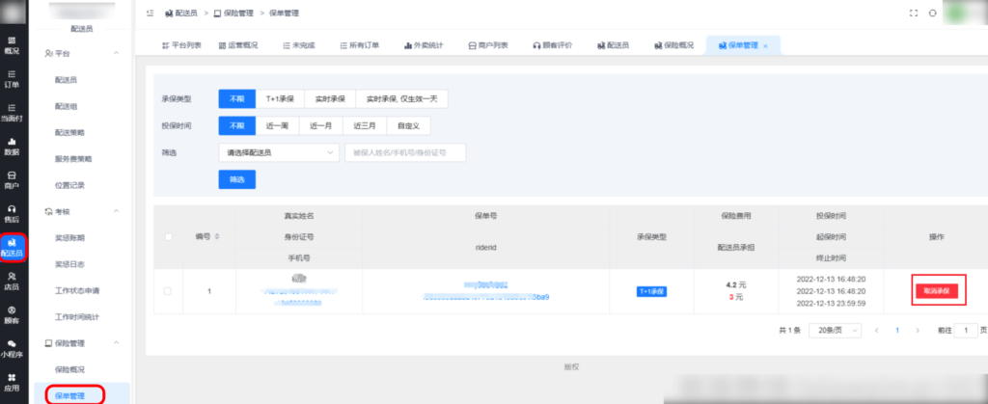Open 店员 in the dark sidebar

click(12, 282)
